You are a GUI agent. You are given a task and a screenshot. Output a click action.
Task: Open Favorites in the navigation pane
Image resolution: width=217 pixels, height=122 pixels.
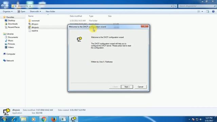[x=10, y=17]
